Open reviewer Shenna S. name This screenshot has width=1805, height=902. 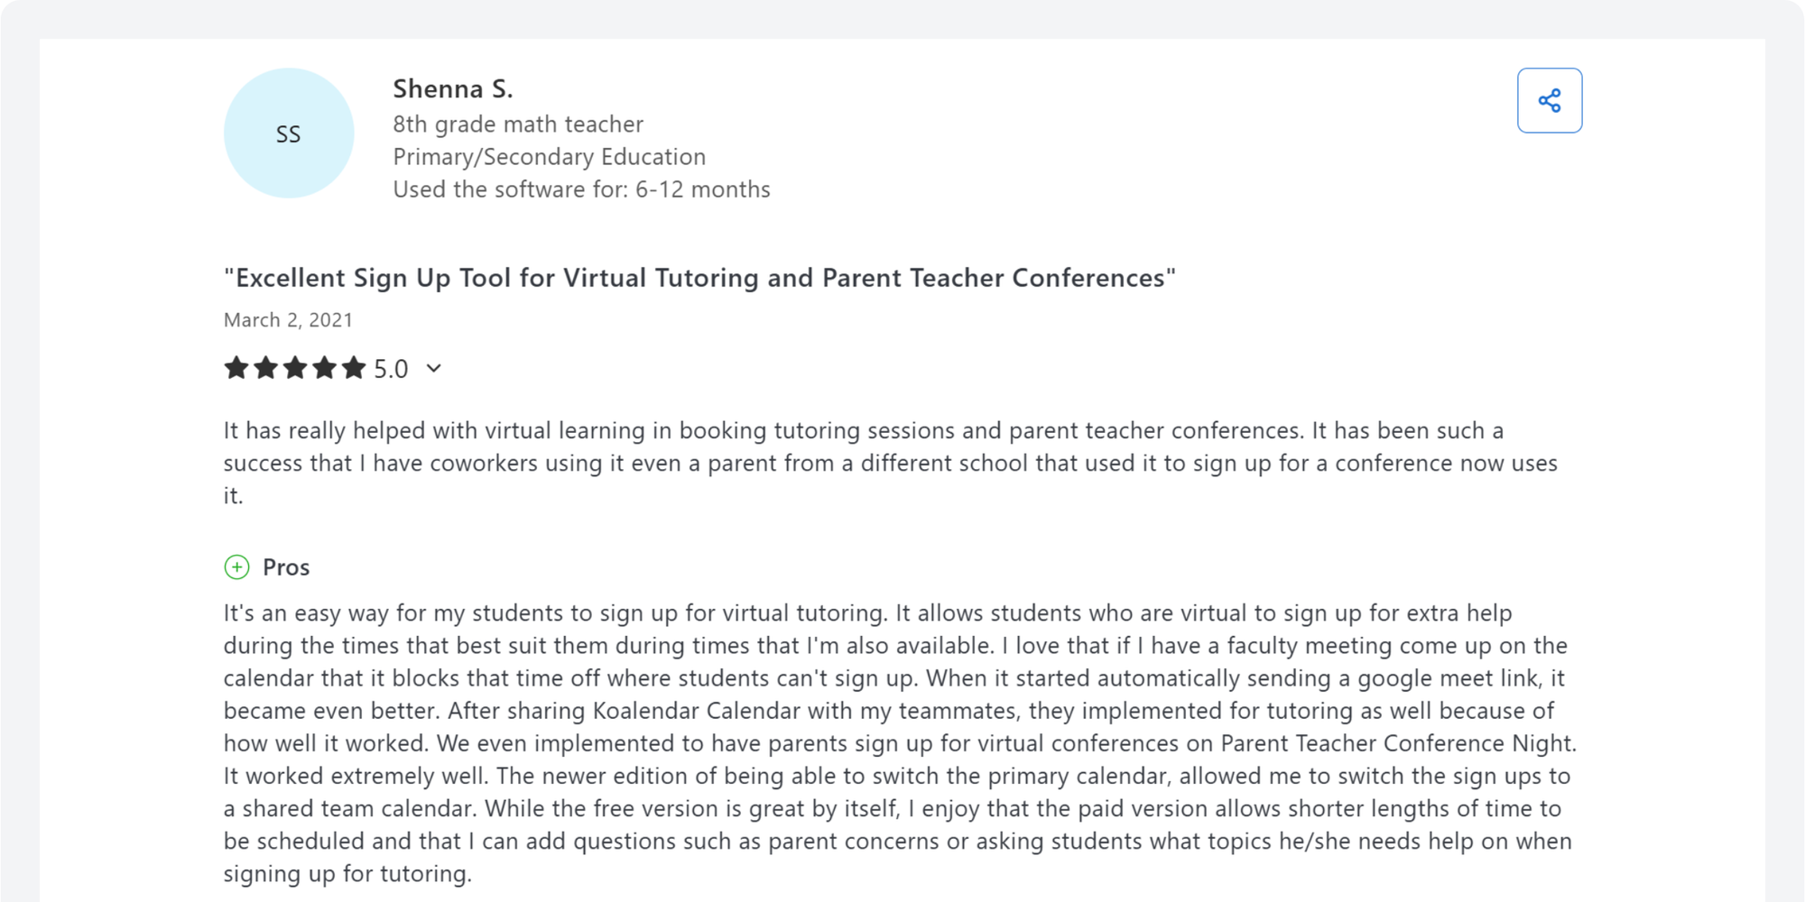452,89
